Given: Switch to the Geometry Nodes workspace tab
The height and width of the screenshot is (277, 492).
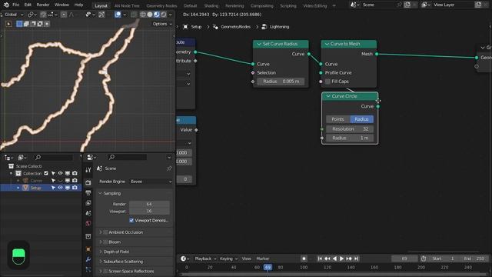Looking at the screenshot, I should coord(161,5).
